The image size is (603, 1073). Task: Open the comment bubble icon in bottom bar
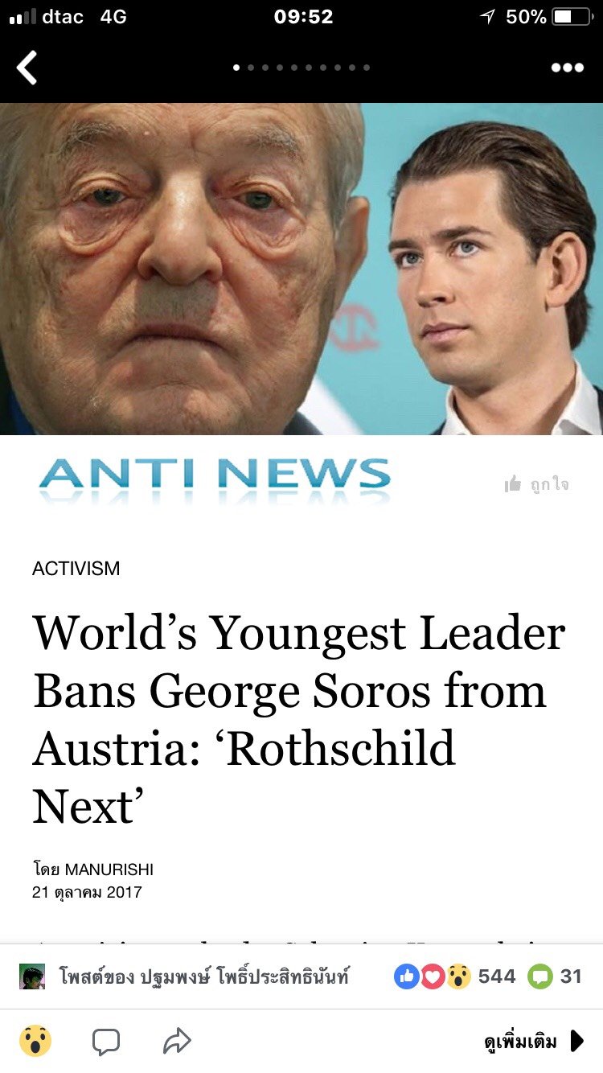106,1042
